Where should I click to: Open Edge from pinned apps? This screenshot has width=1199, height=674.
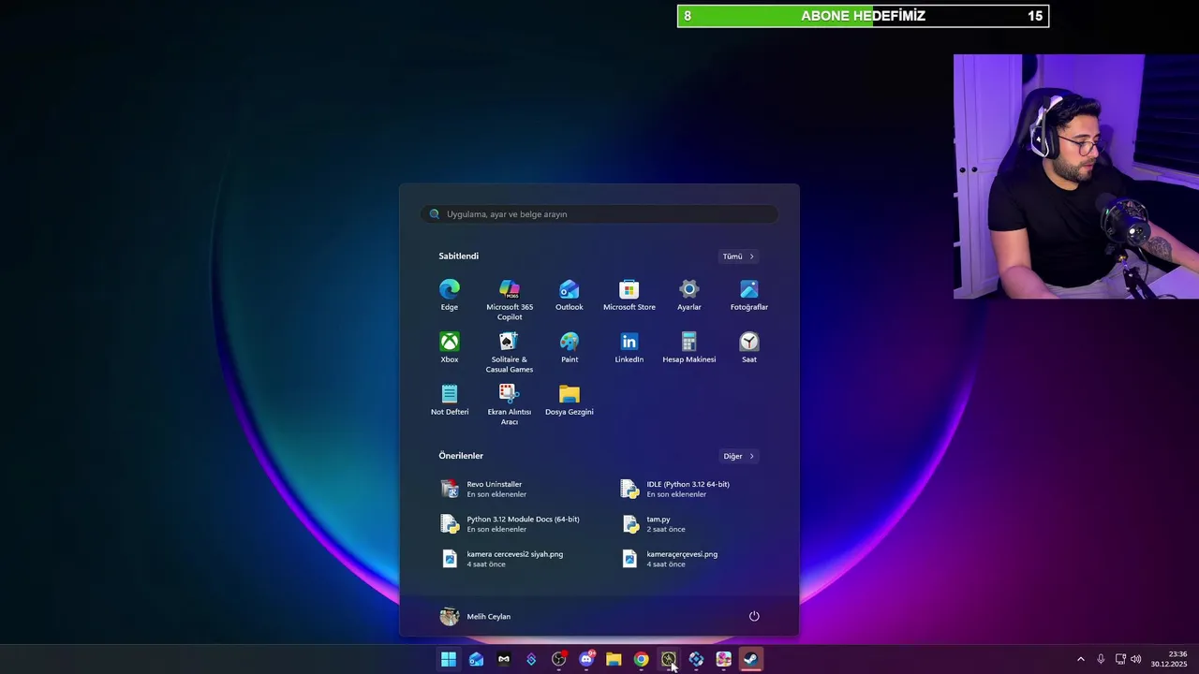tap(450, 295)
